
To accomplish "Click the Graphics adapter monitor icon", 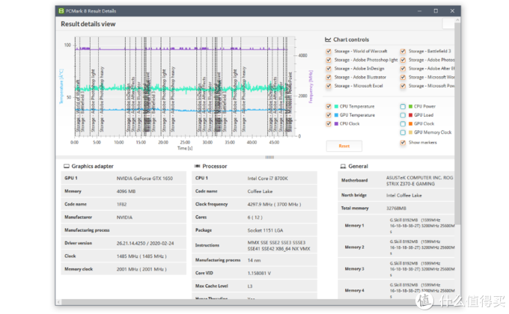I will [67, 166].
